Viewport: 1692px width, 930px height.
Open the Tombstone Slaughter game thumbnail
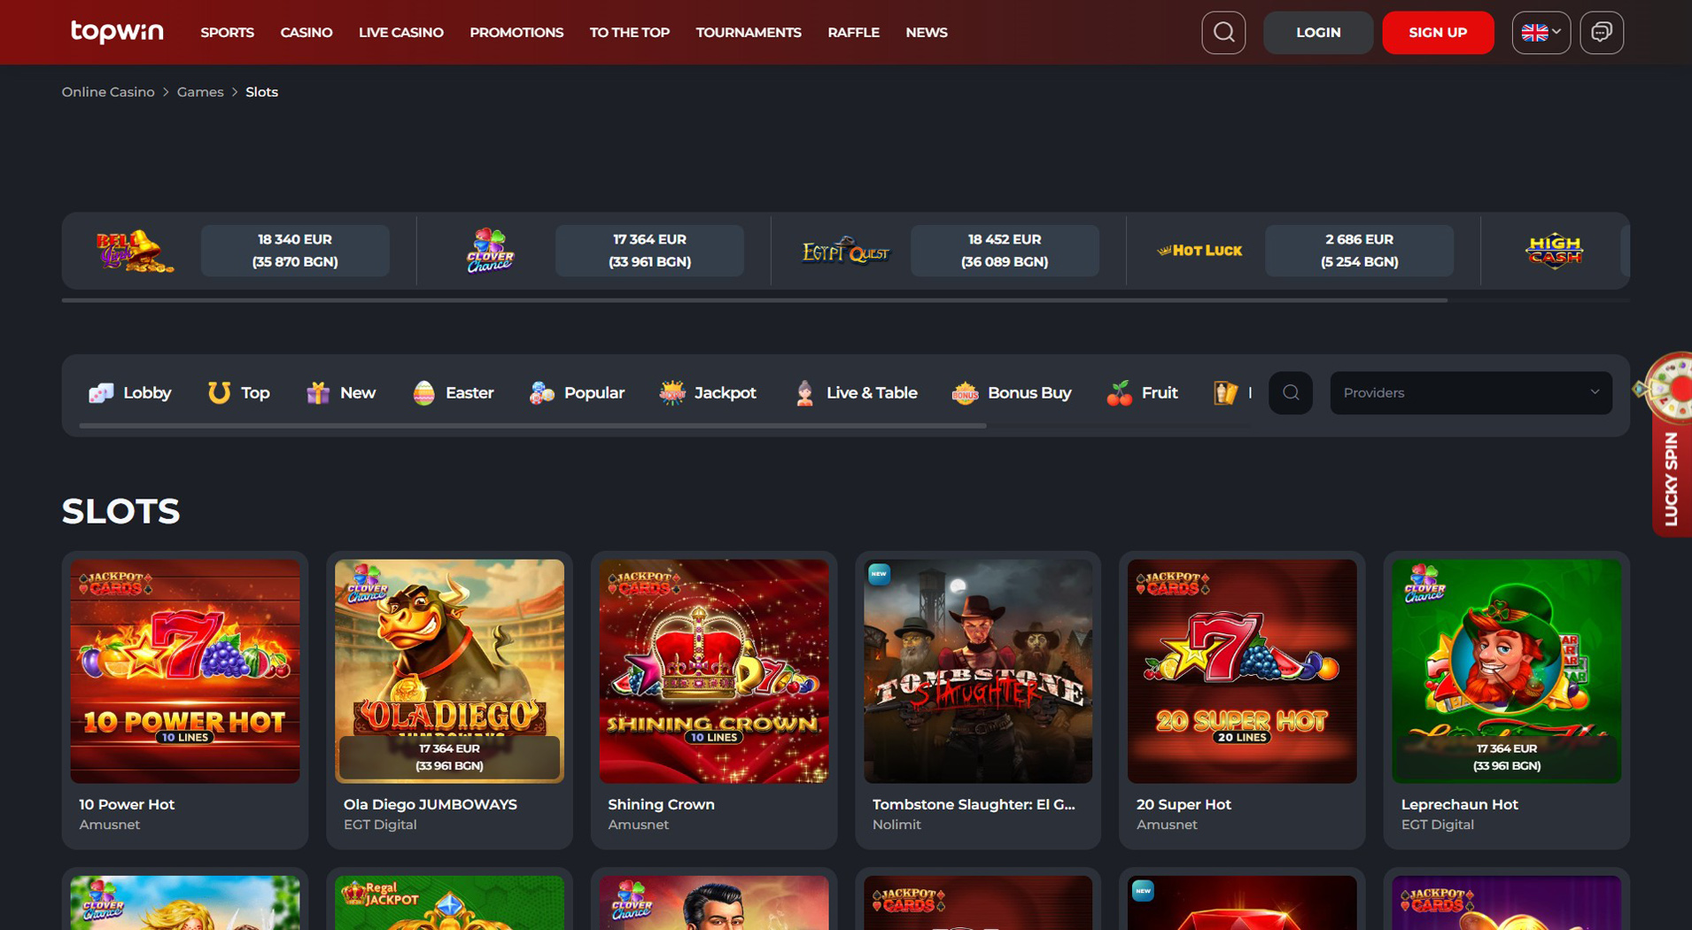(x=978, y=671)
